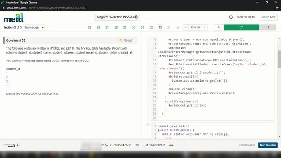Click the 33 of 40 page indicator
The height and width of the screenshot is (158, 281).
195,27
